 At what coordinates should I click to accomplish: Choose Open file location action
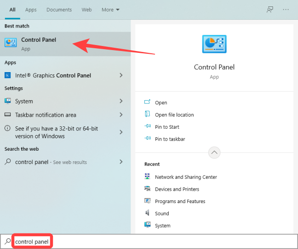(174, 115)
